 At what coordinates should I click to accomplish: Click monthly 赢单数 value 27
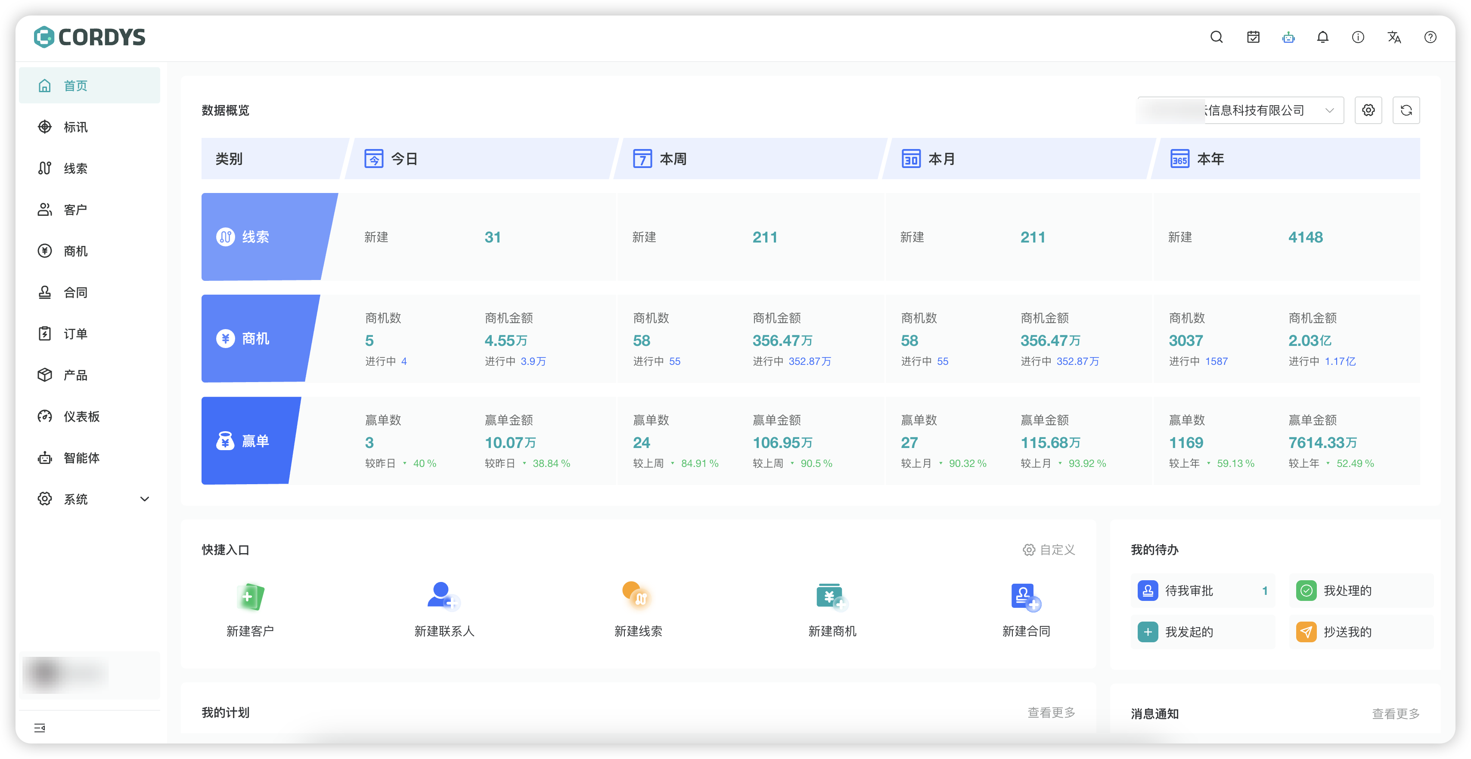(x=909, y=443)
